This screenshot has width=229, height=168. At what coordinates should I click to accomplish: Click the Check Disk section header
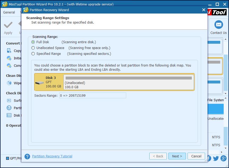14,93
